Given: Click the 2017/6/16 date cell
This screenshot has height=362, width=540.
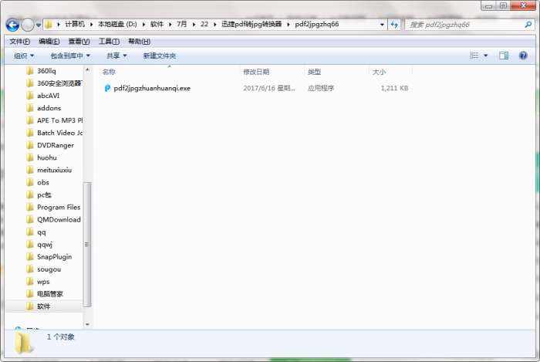Looking at the screenshot, I should tap(269, 88).
